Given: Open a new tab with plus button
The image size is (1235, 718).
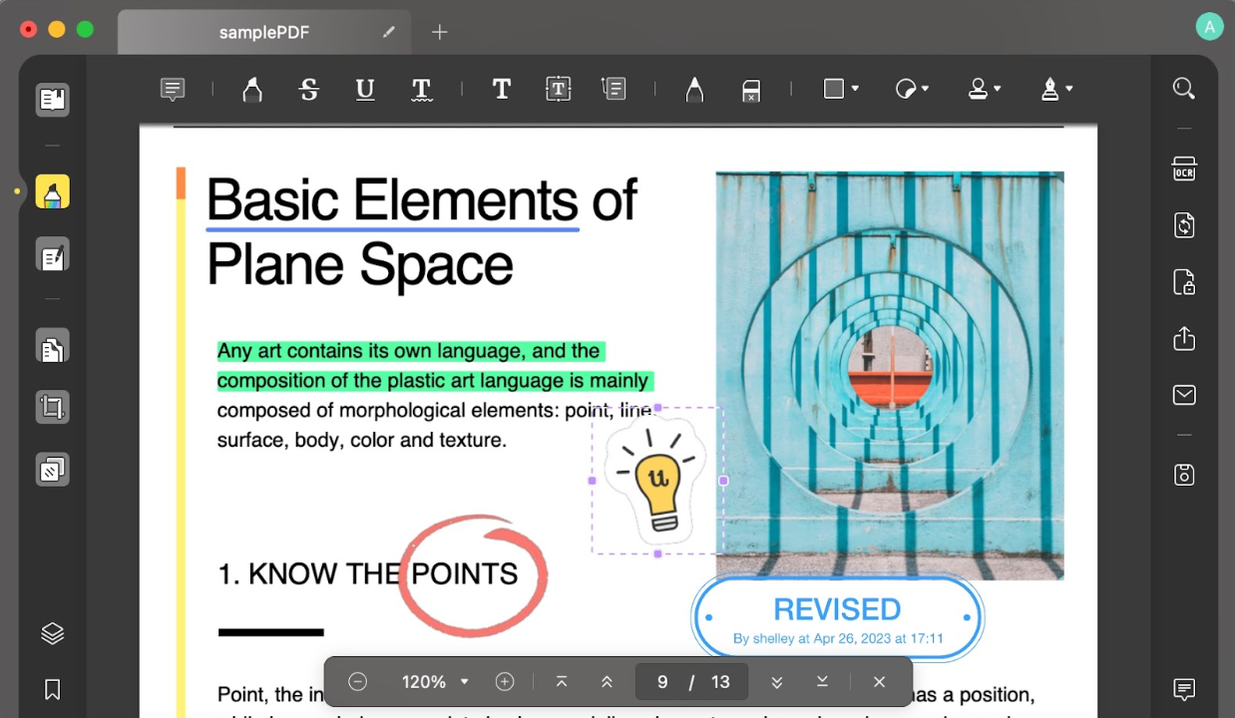Looking at the screenshot, I should (439, 33).
